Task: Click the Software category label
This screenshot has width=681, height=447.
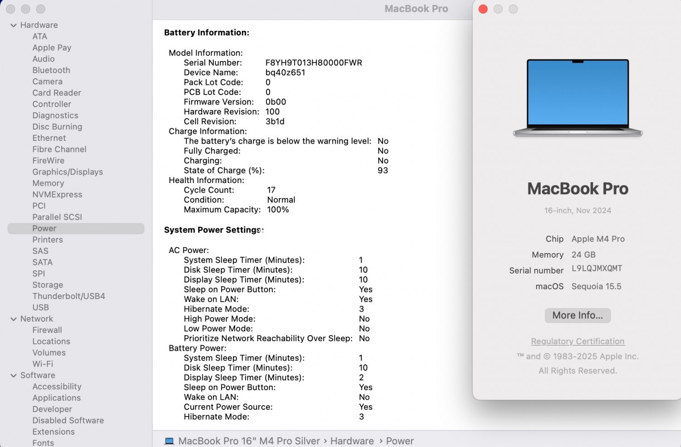Action: pyautogui.click(x=38, y=375)
